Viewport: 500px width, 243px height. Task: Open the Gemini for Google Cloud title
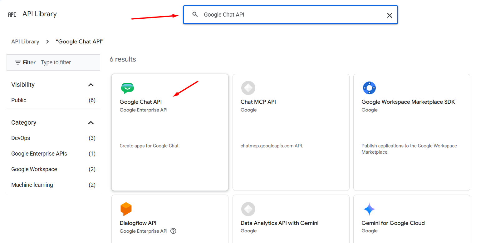[x=393, y=223]
